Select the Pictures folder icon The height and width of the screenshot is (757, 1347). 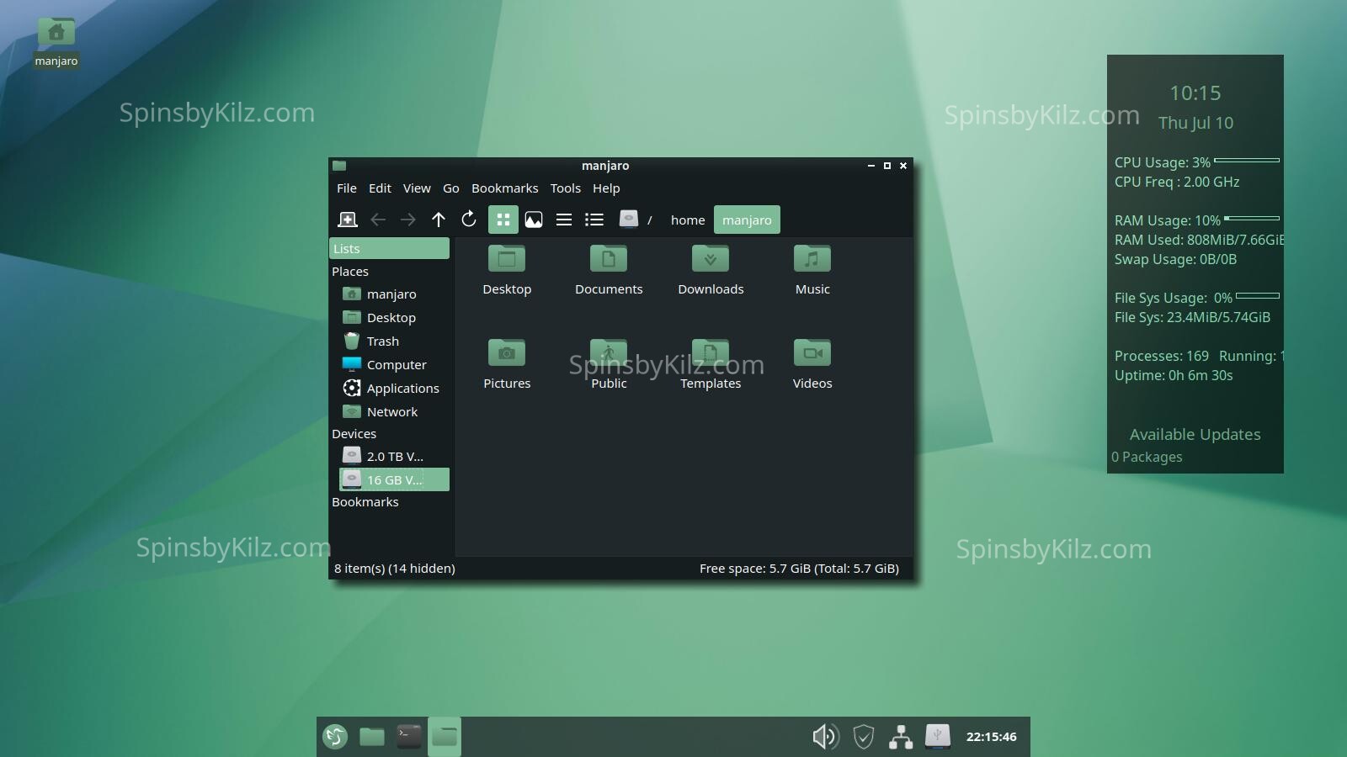(x=507, y=352)
